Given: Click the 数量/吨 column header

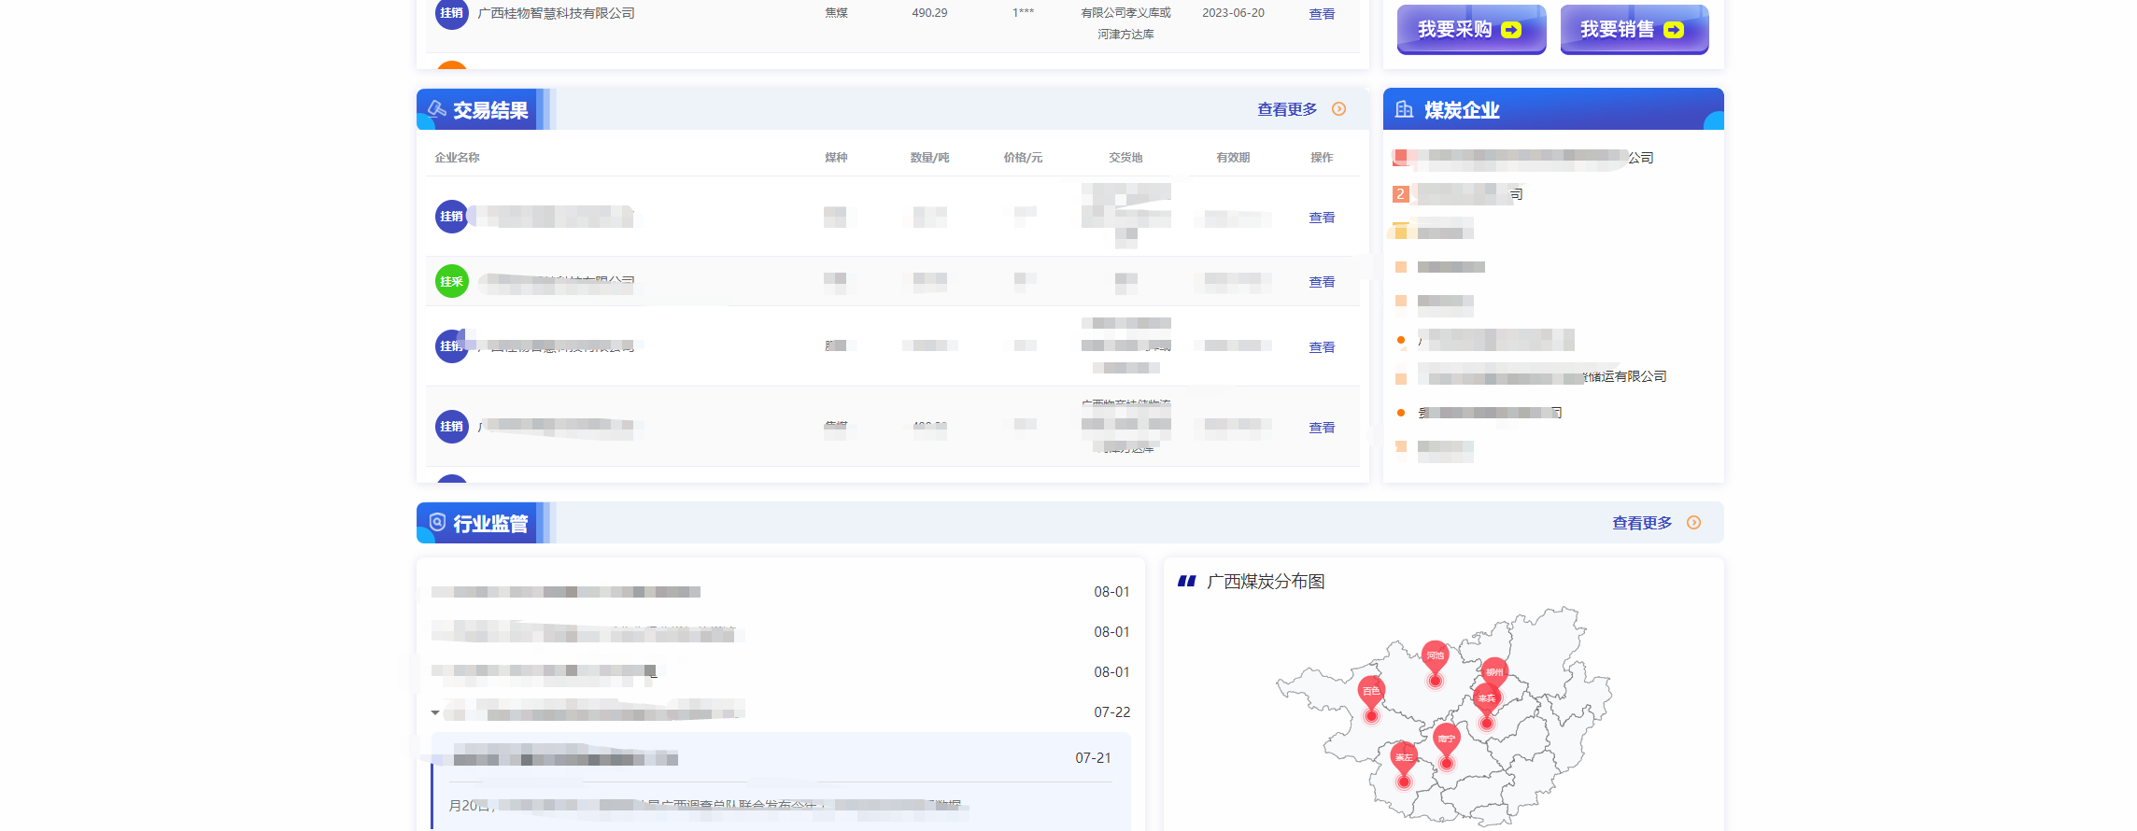Looking at the screenshot, I should [929, 158].
